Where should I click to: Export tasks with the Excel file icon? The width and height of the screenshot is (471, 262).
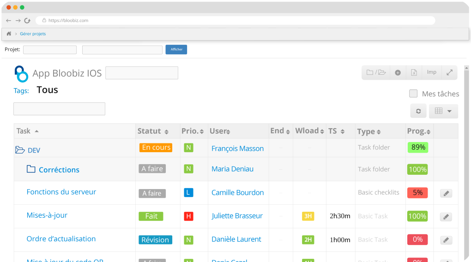point(414,72)
